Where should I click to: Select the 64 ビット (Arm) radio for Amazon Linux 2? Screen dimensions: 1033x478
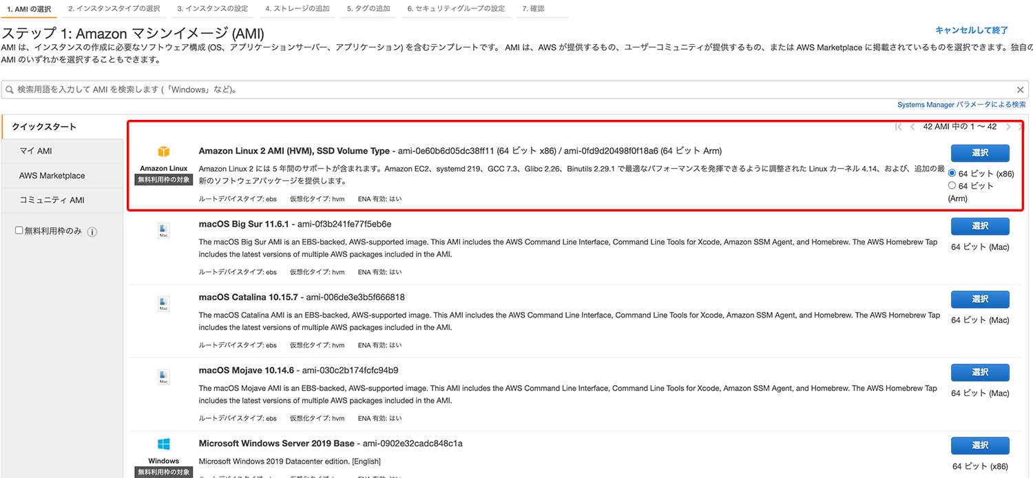point(952,185)
